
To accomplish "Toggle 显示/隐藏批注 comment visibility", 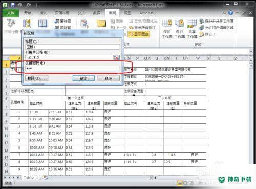I will (x=143, y=21).
